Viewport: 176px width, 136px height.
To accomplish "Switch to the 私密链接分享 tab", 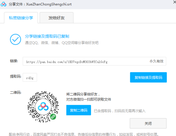I will (x=21, y=18).
